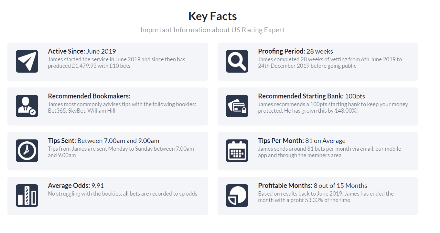The image size is (440, 233).
Task: Select the Recommended Bookmakers heading
Action: (x=89, y=96)
